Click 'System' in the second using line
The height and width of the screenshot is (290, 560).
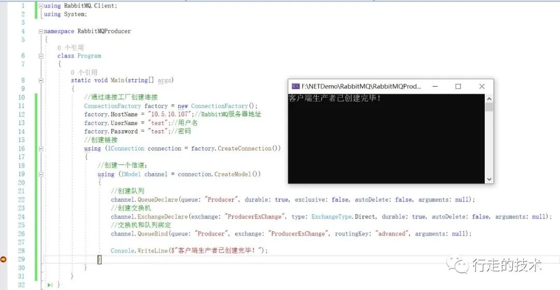74,14
